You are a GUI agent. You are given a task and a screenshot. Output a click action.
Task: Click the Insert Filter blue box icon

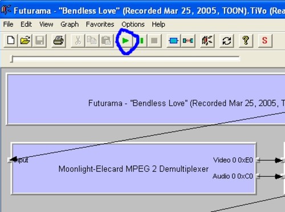173,40
